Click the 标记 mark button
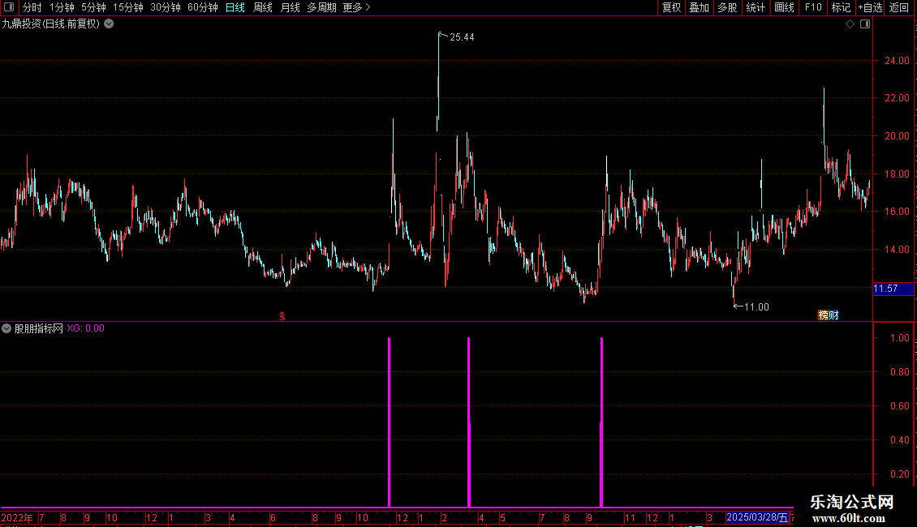The height and width of the screenshot is (527, 917). [x=841, y=7]
